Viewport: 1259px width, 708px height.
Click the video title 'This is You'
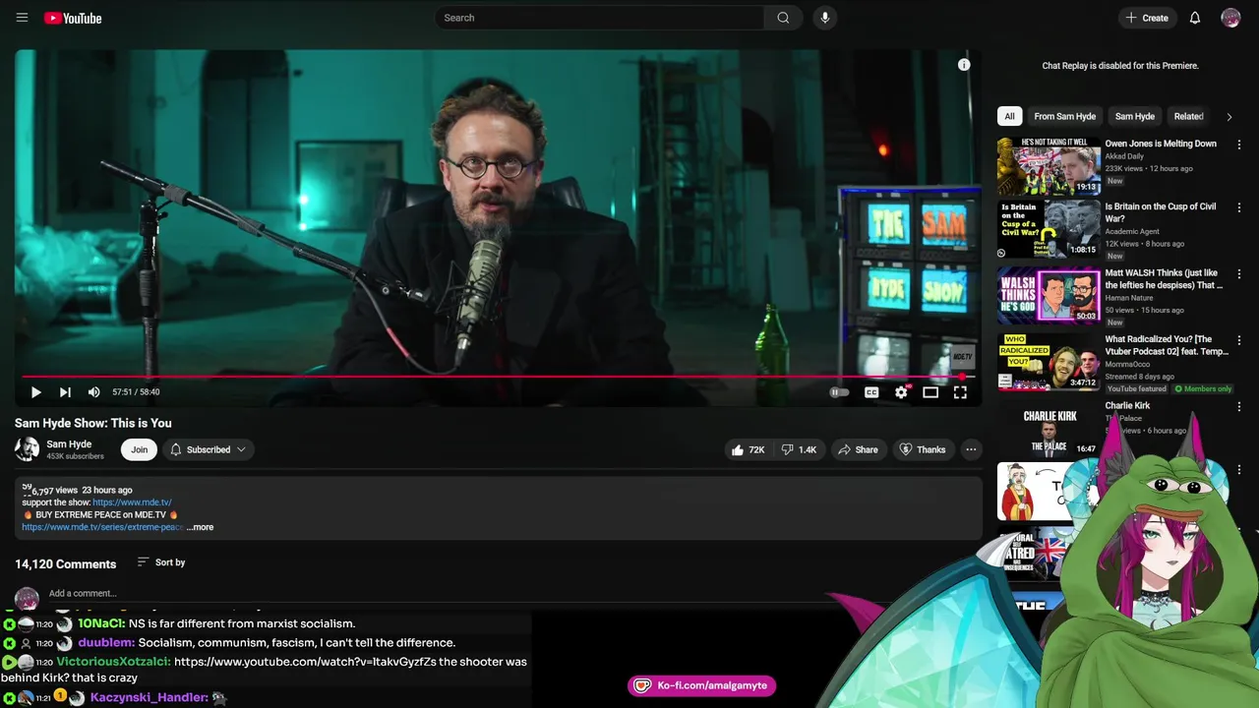pos(93,423)
